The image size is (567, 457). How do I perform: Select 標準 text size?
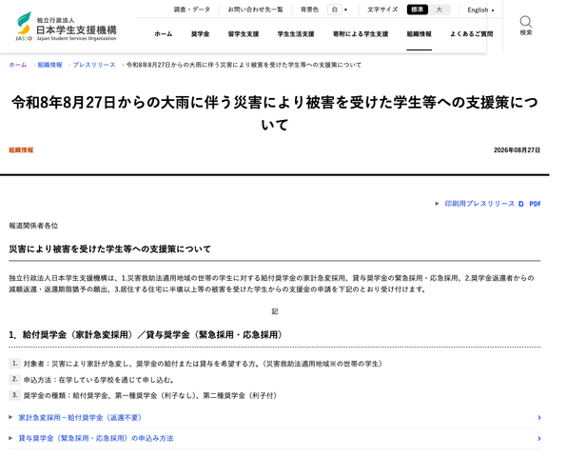click(418, 10)
